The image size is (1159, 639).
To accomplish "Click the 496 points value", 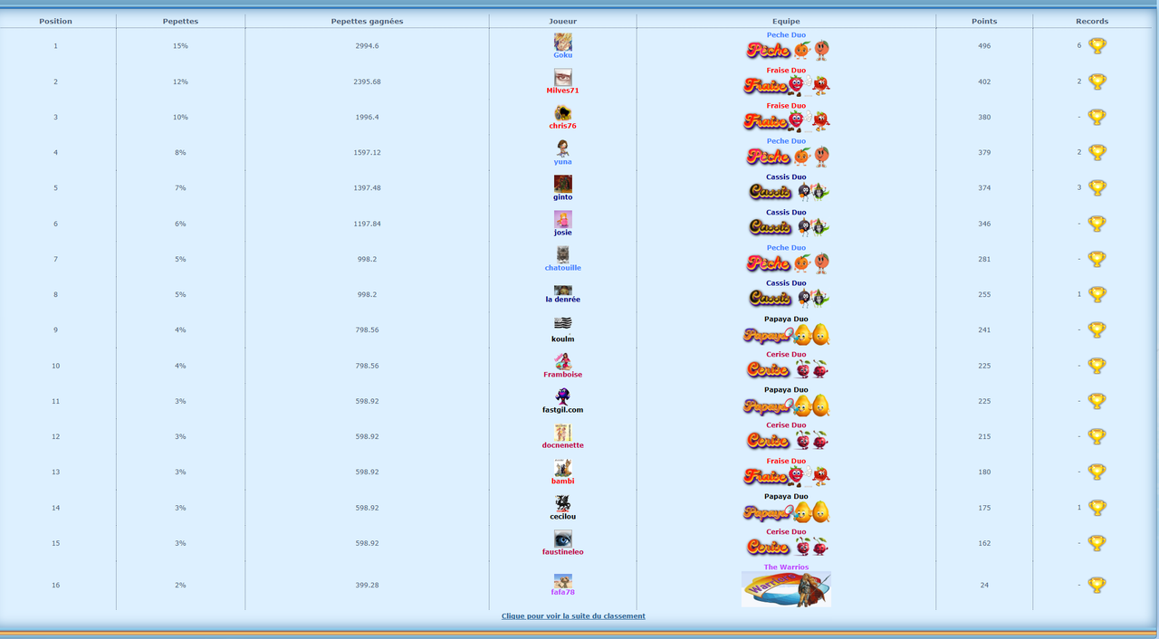I will coord(984,46).
